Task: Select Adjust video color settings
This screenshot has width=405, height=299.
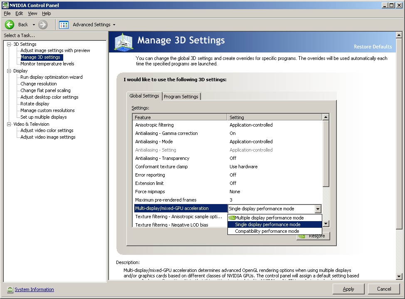Action: click(47, 130)
